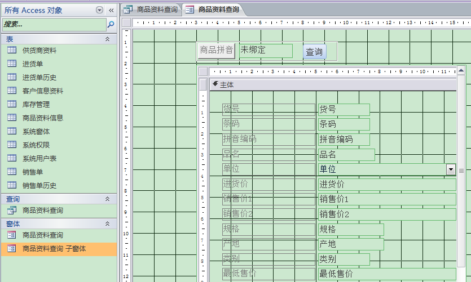
Task: Click the search magnifier icon
Action: point(111,24)
